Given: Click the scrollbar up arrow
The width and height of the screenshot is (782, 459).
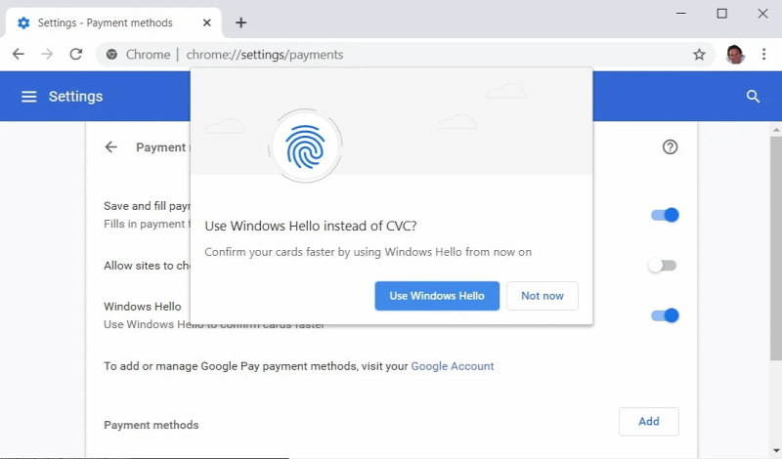Looking at the screenshot, I should click(x=776, y=130).
